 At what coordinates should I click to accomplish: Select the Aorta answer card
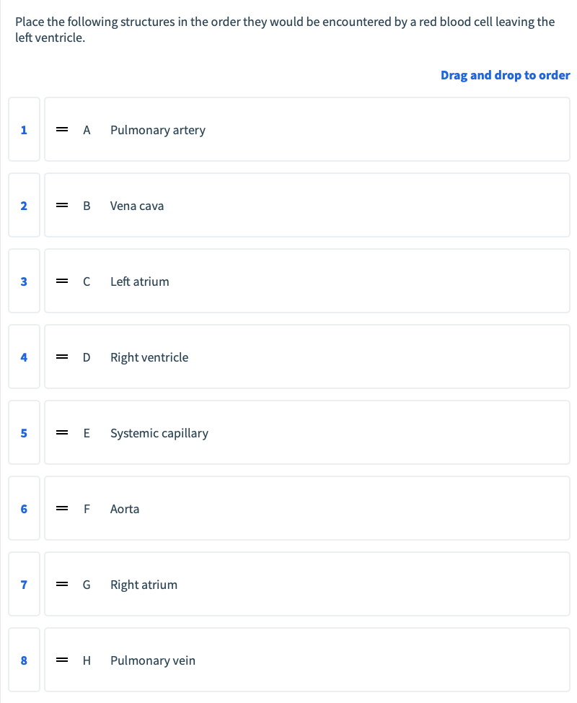click(307, 508)
